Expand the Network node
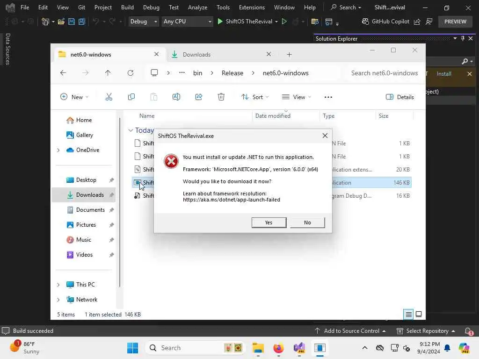The width and height of the screenshot is (479, 359). tap(58, 300)
